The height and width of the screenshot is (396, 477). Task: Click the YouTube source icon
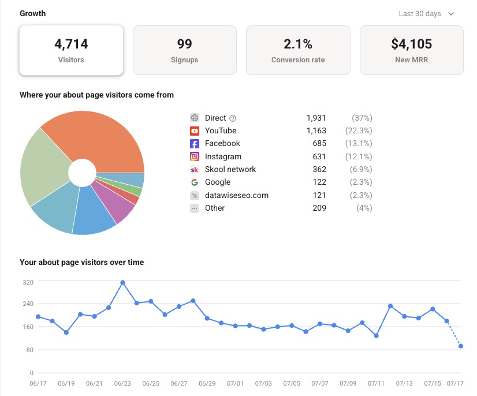[195, 131]
